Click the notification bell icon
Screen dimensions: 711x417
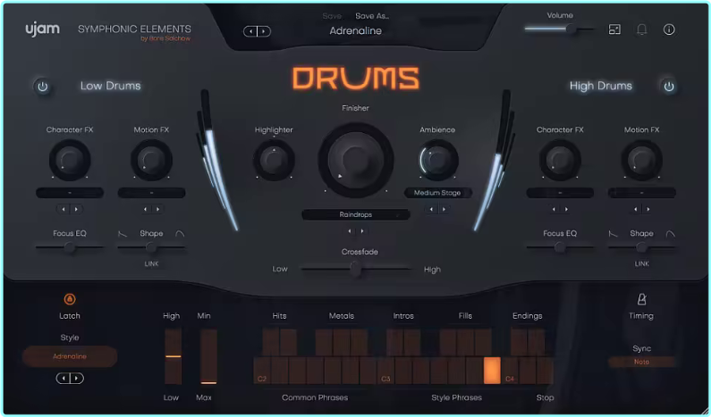[x=641, y=29]
